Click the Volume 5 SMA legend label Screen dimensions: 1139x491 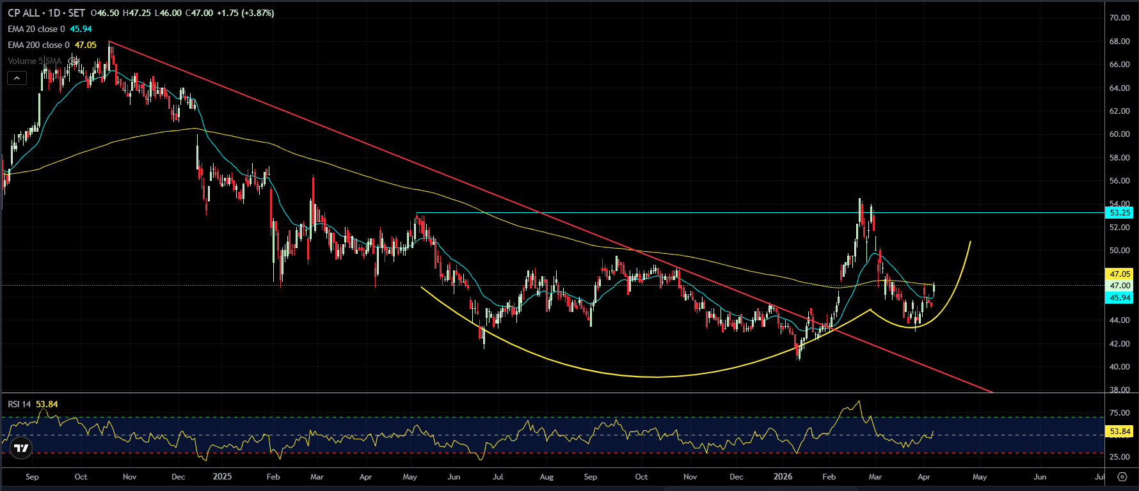35,61
